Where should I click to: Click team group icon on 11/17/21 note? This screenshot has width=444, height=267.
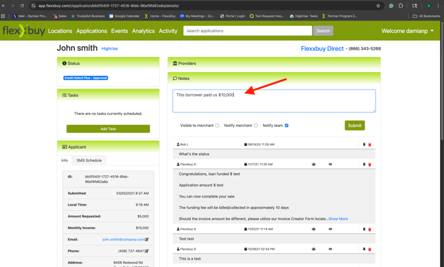[x=313, y=165]
